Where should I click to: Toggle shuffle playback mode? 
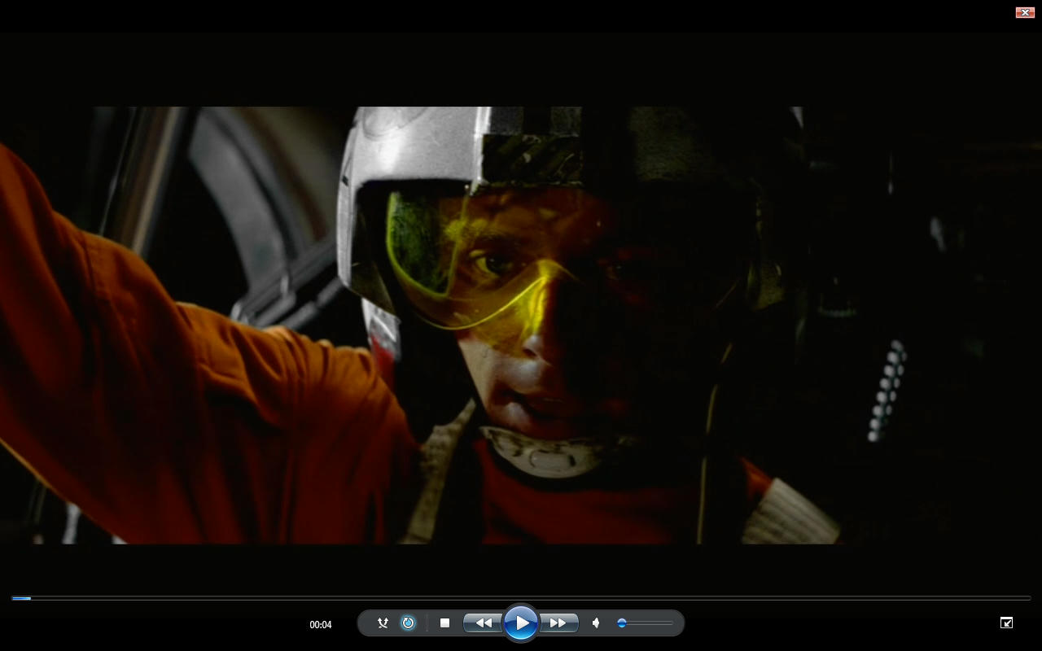[x=383, y=623]
